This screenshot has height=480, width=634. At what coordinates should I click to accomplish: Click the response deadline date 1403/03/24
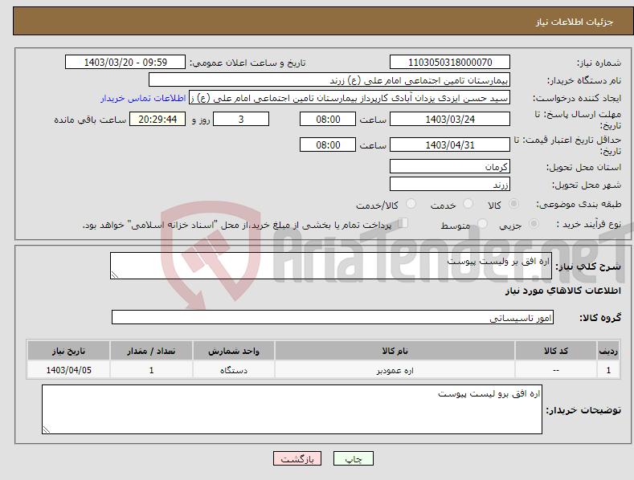(x=450, y=119)
